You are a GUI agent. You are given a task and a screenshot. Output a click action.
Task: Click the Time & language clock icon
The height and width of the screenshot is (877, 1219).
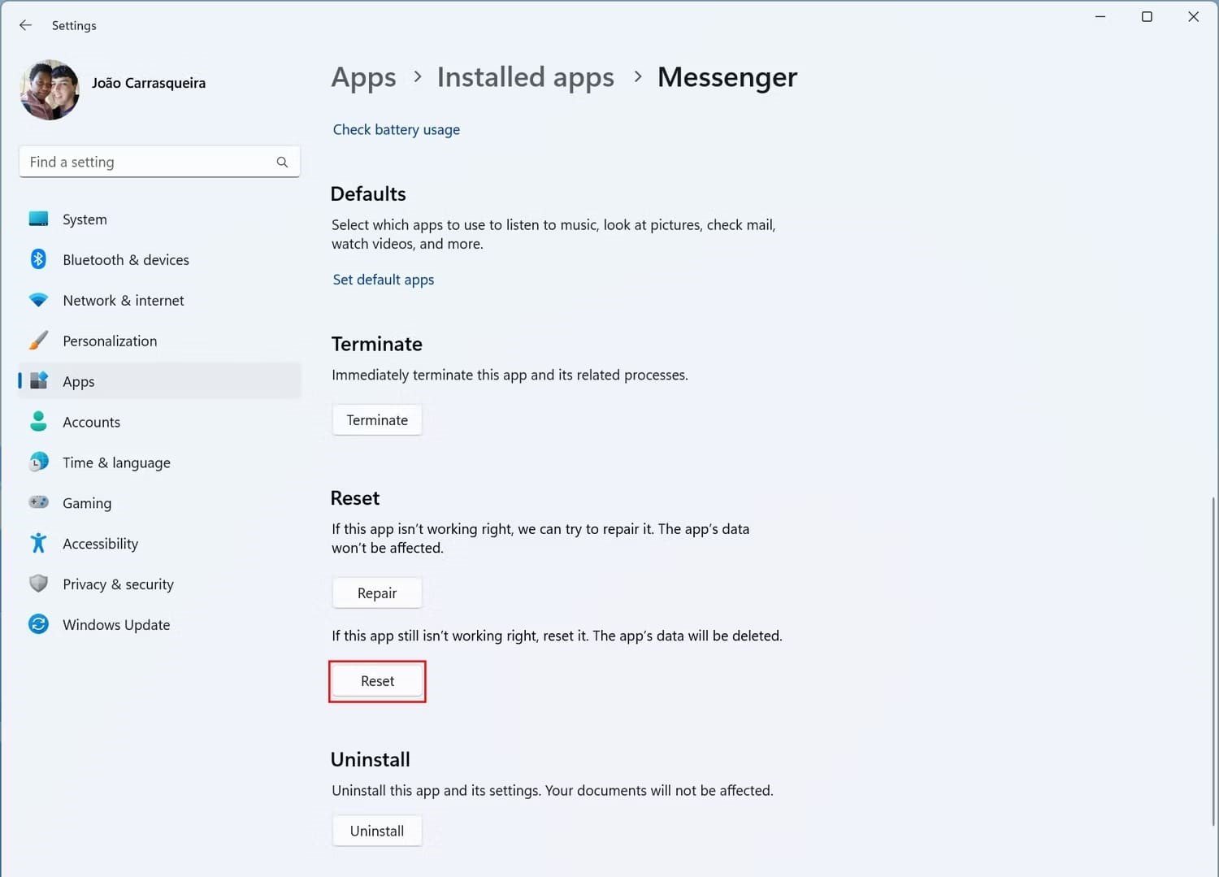point(38,462)
